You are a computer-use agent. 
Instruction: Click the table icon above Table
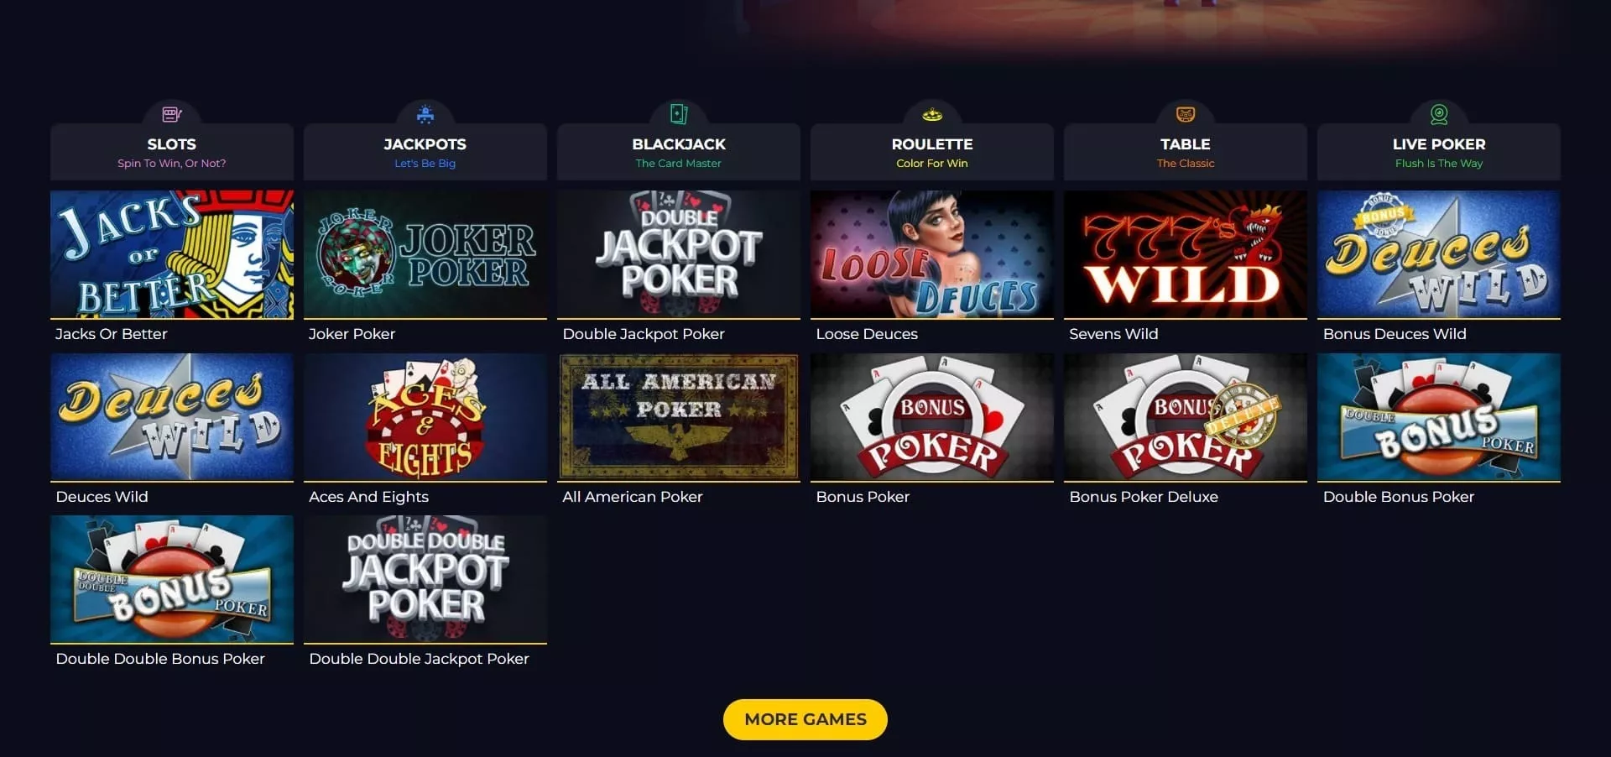tap(1186, 114)
